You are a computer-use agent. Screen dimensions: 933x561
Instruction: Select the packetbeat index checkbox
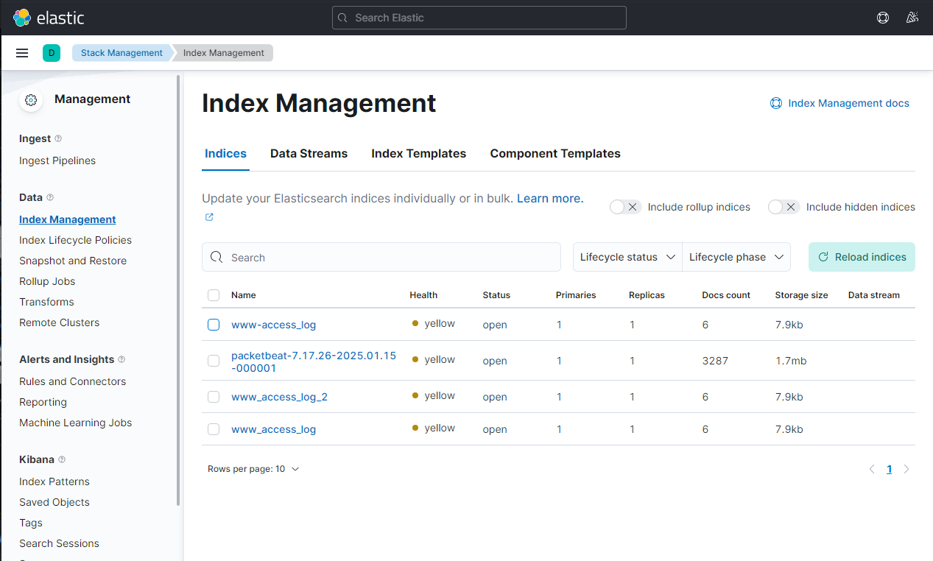click(x=214, y=361)
